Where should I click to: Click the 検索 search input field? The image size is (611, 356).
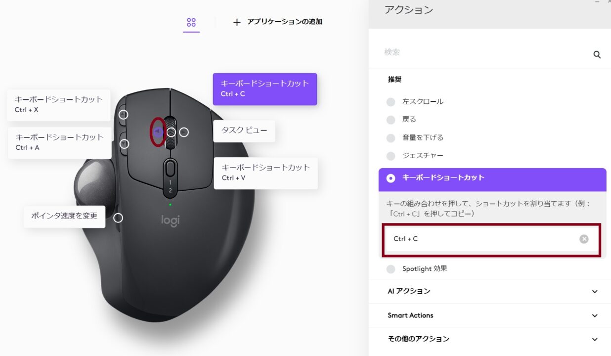[484, 52]
